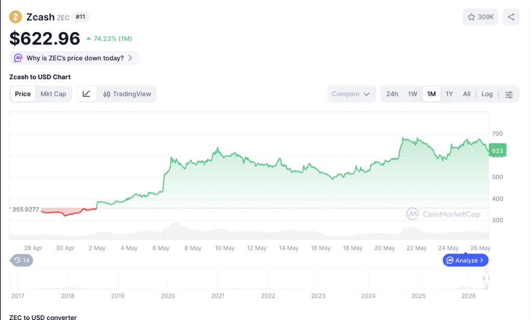
Task: Click the #11 rank badge
Action: 81,17
